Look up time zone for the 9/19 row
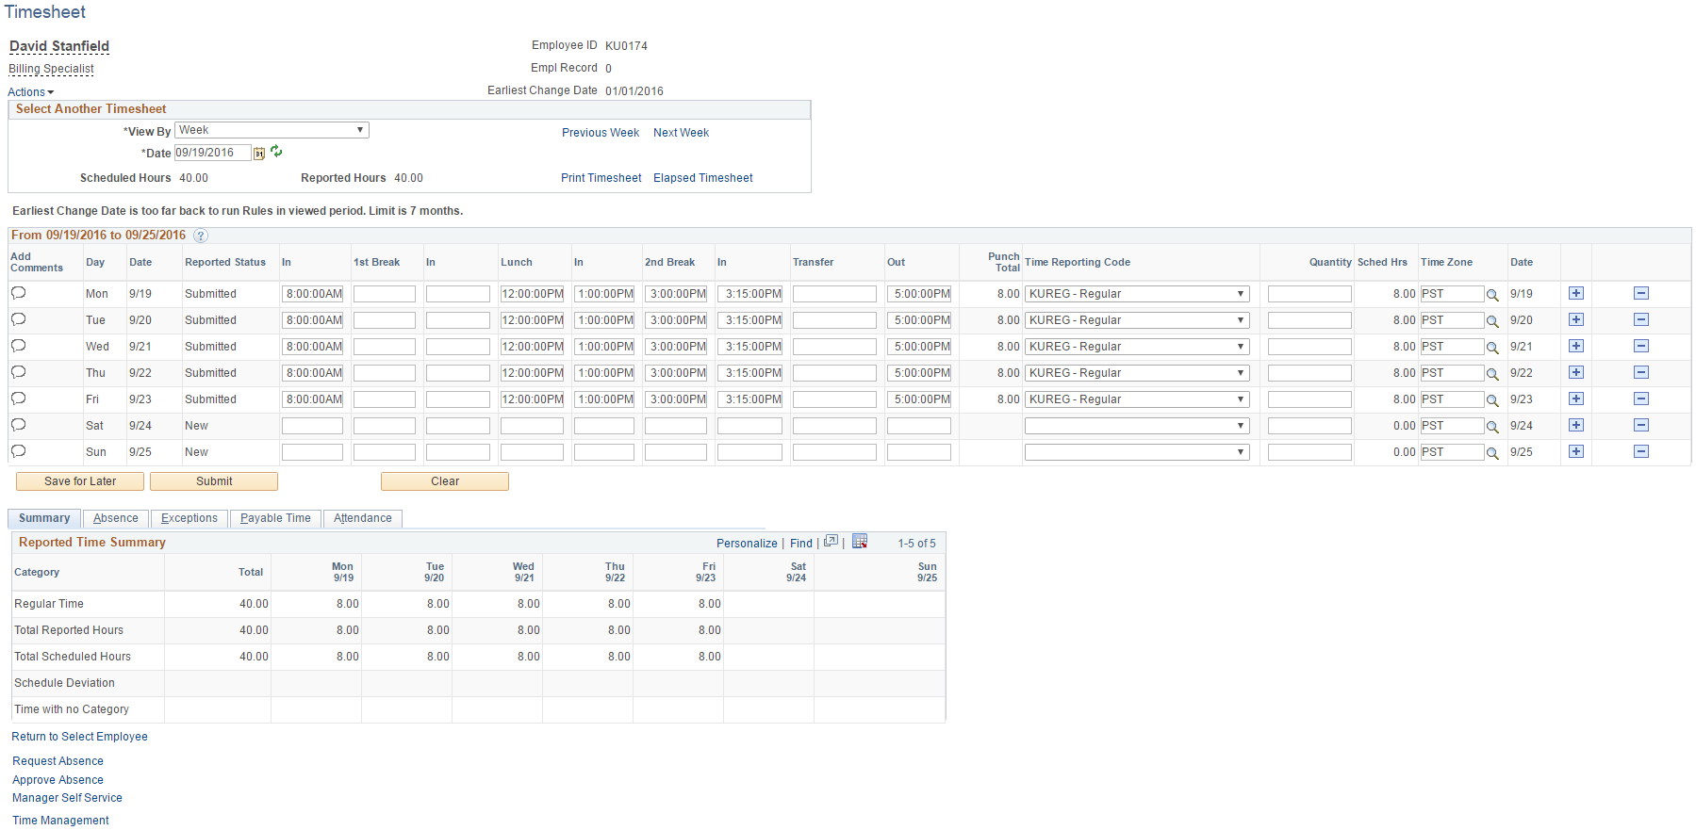 (x=1492, y=295)
